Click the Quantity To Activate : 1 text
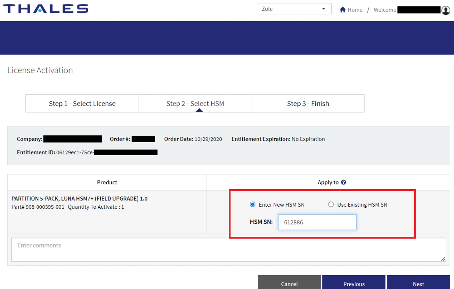Screen dimensions: 454x289 click(x=96, y=207)
